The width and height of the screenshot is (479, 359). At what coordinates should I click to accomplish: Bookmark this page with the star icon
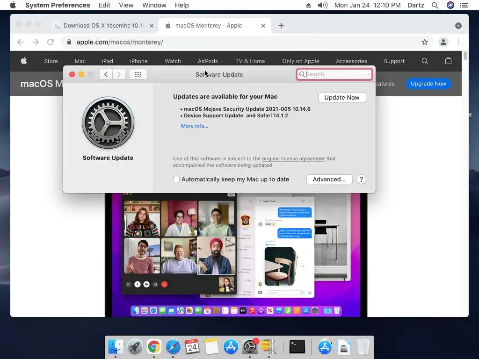pos(425,42)
